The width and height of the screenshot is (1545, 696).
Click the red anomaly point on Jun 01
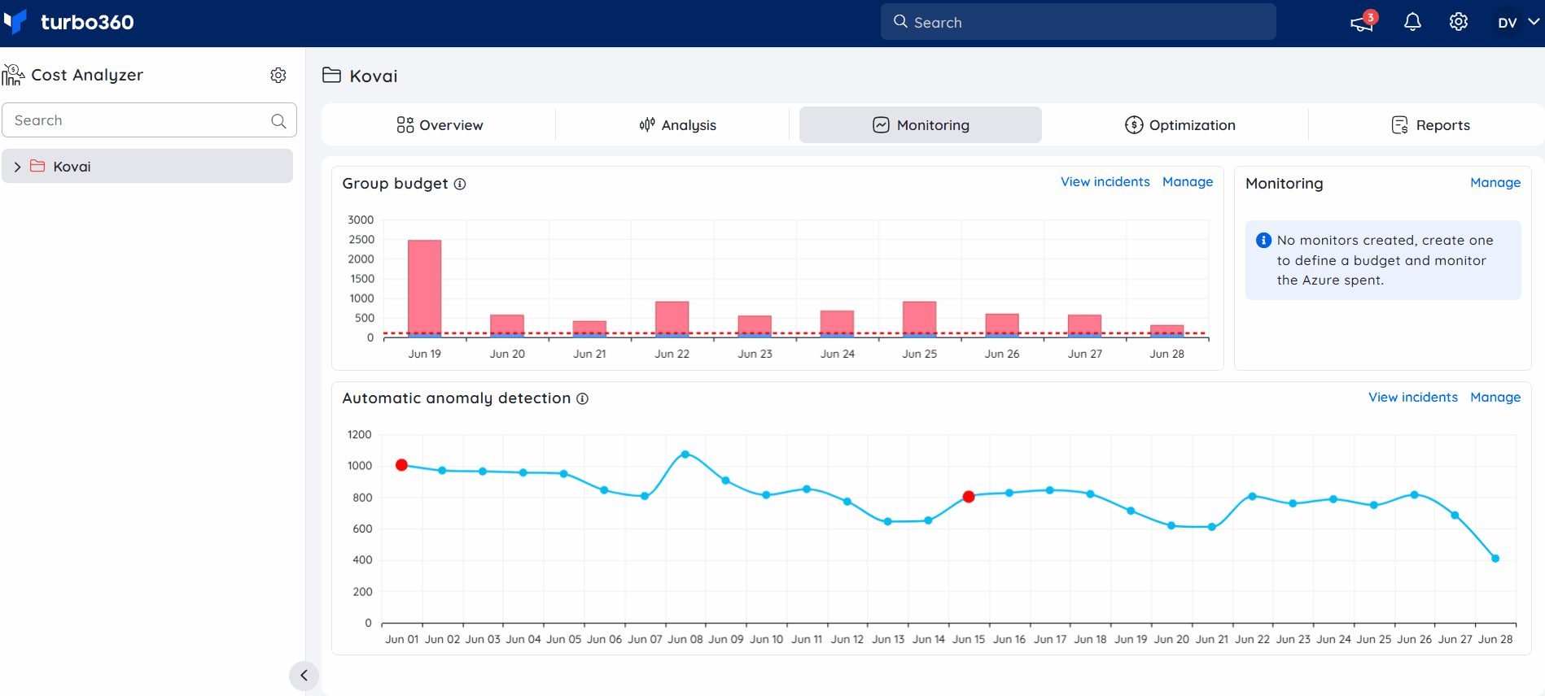401,465
